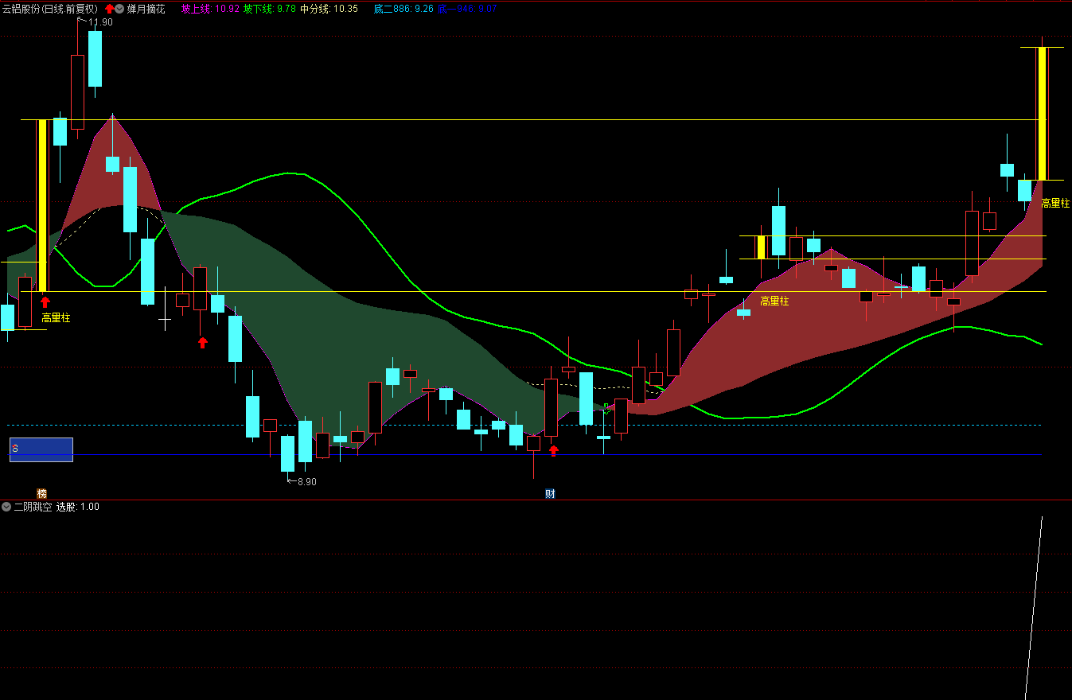This screenshot has width=1072, height=700.
Task: Expand the 二阴跳空 indicator dropdown
Action: tap(6, 507)
